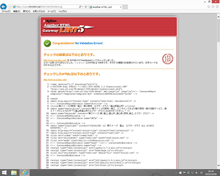Open the ファイル(F) menu
Viewport: 220px width, 176px height.
click(6, 11)
